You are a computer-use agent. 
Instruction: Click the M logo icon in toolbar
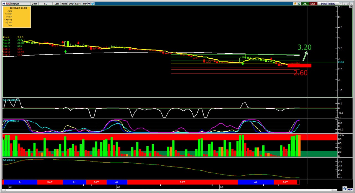click(4, 4)
